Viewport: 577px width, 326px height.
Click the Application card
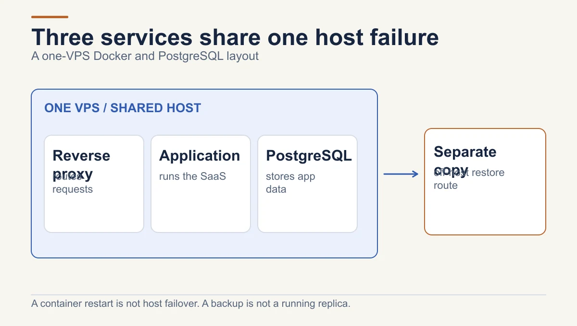tap(201, 184)
